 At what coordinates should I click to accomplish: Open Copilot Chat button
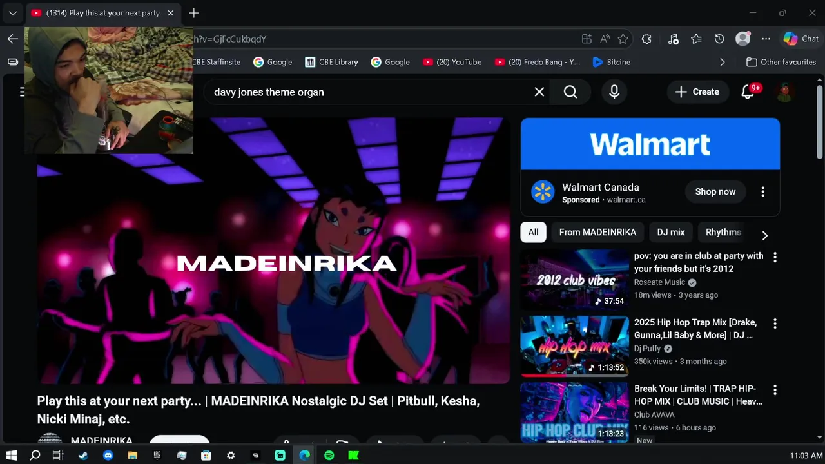[x=801, y=39]
